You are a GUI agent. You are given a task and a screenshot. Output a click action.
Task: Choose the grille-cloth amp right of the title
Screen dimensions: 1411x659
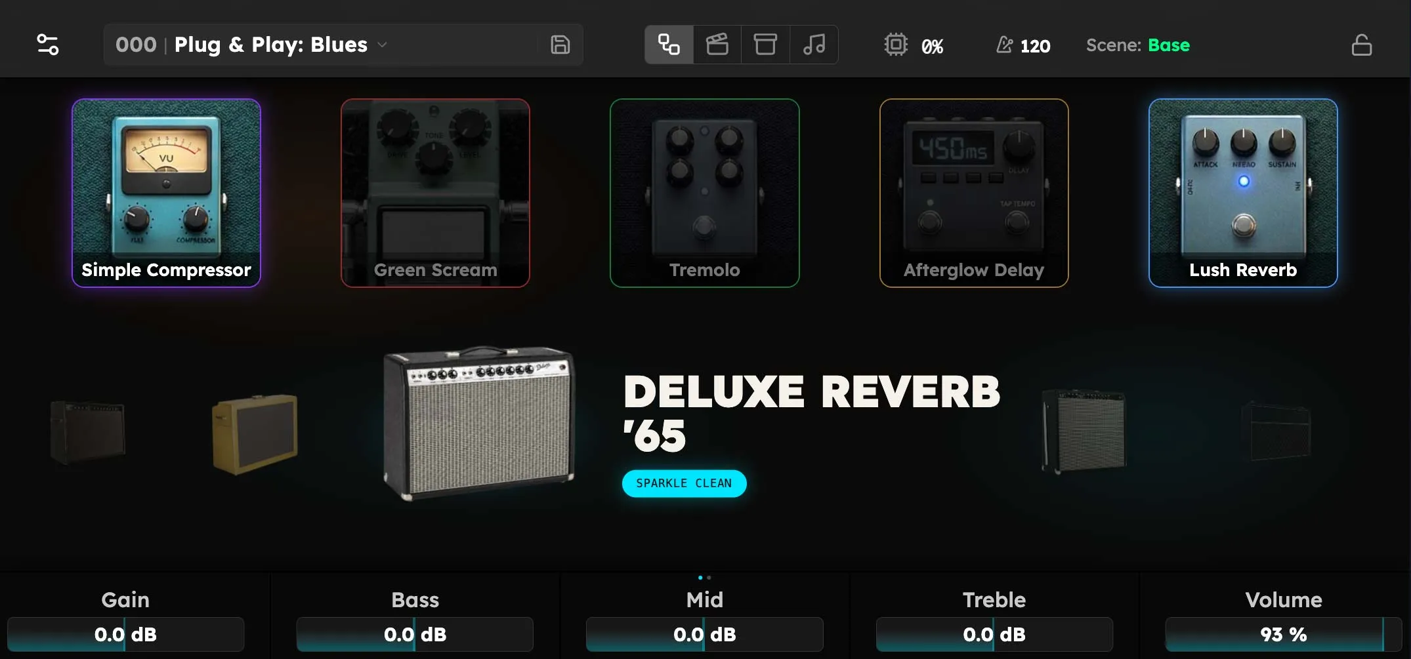pos(1084,431)
